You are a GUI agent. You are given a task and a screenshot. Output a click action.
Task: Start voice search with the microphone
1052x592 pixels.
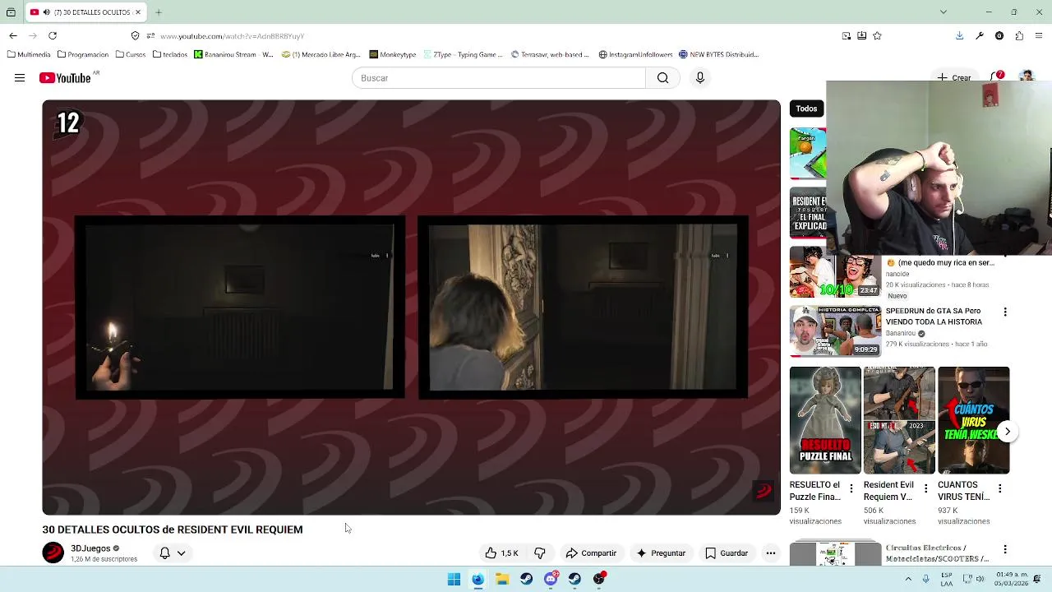(x=700, y=78)
